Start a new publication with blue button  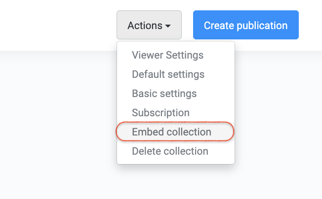click(x=245, y=25)
